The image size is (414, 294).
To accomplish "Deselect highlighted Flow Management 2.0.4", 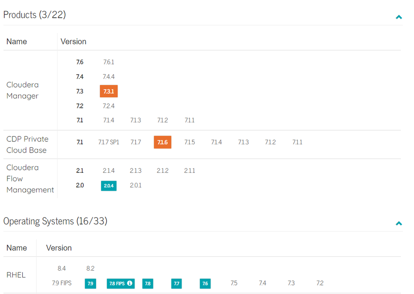I will coord(109,186).
